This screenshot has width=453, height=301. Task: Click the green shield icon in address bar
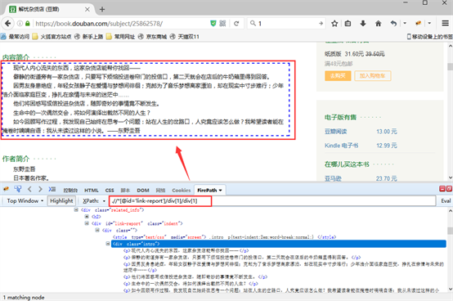click(x=213, y=24)
